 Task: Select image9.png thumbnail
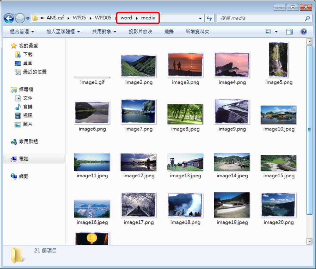[232, 111]
